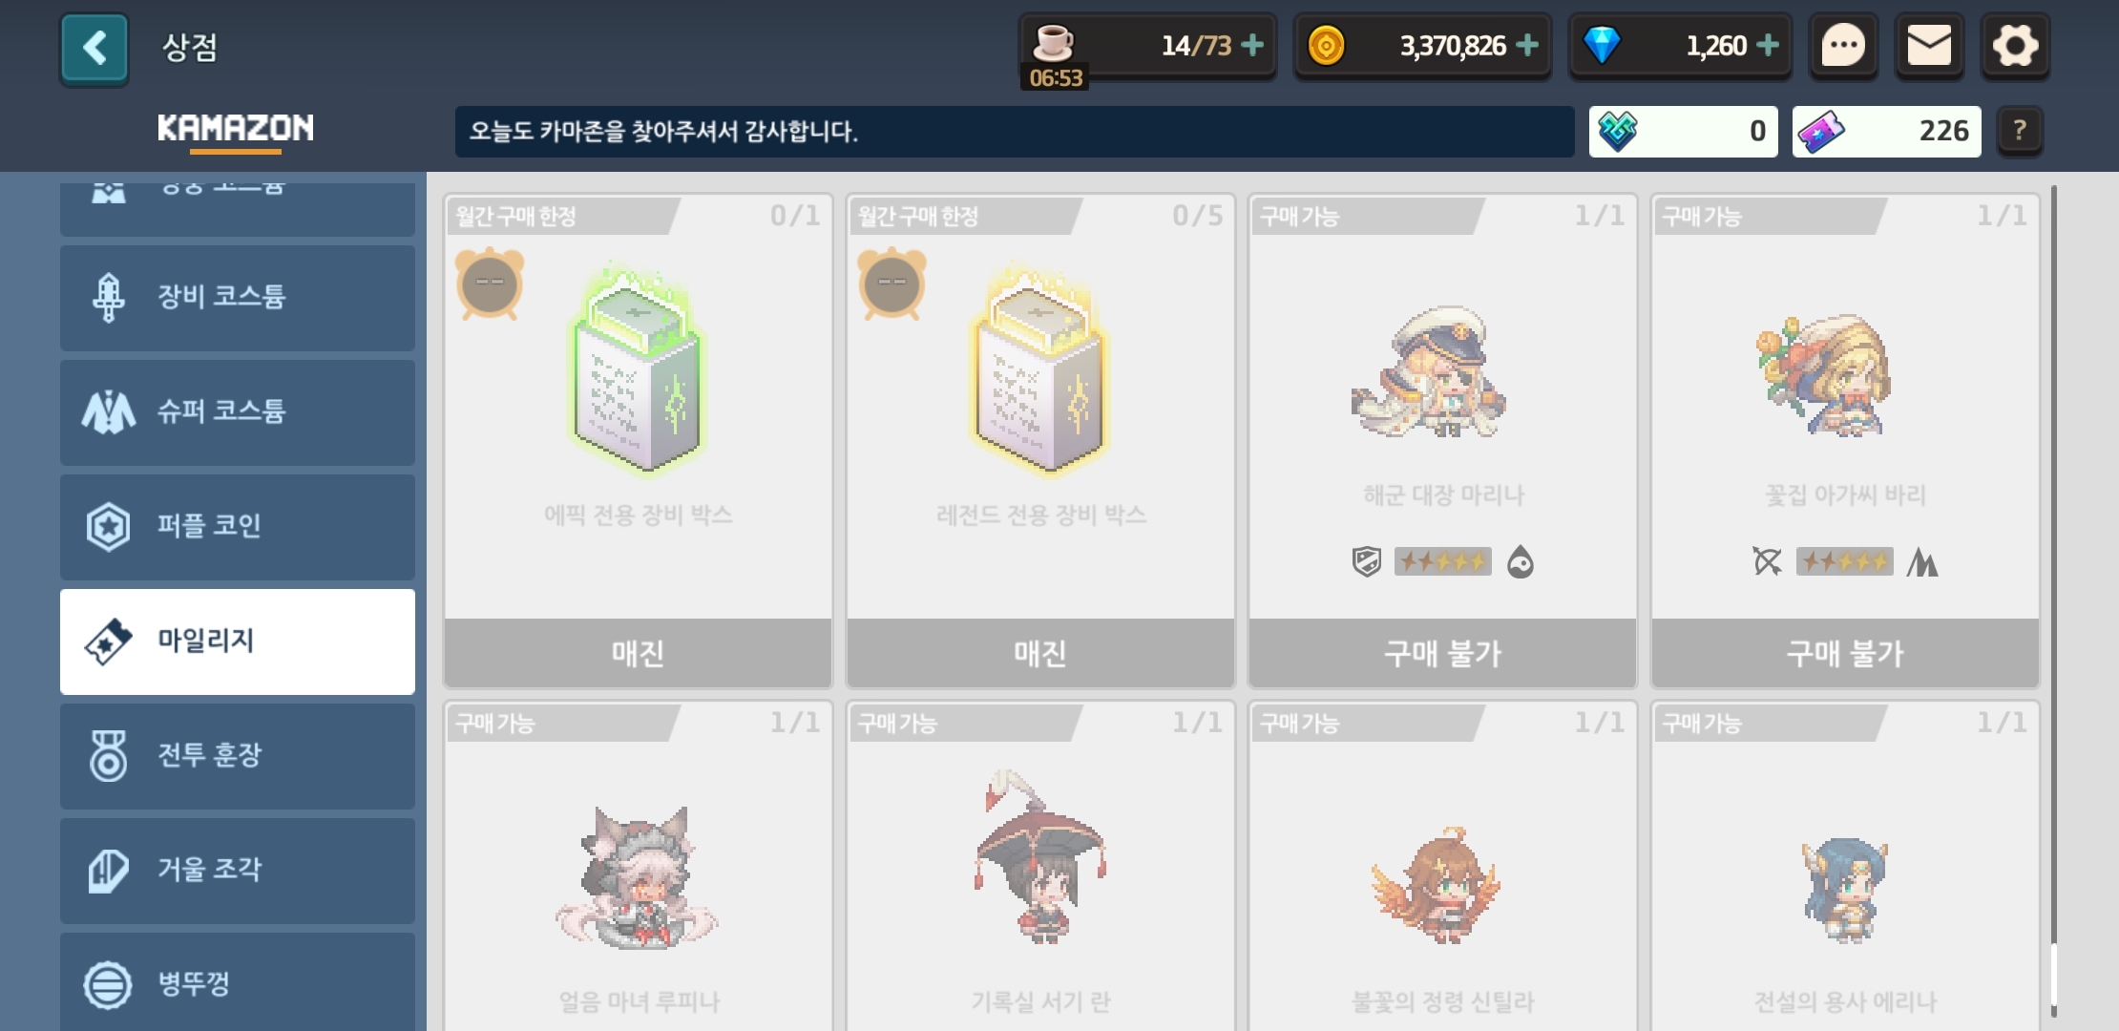
Task: Click the purple mileage ticket icon
Action: (1820, 132)
